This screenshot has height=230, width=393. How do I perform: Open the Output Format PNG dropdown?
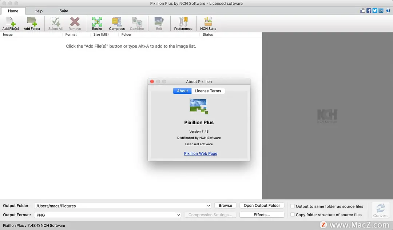tap(107, 215)
